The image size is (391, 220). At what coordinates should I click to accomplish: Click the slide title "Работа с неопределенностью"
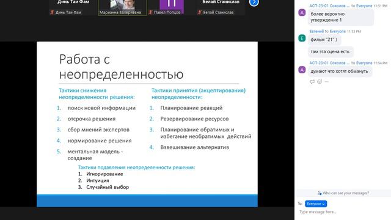pos(122,67)
